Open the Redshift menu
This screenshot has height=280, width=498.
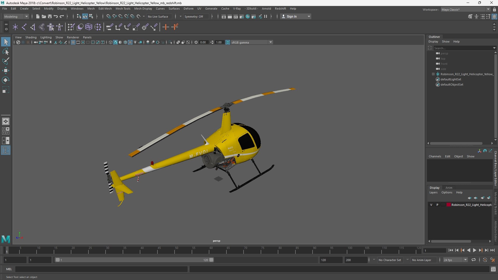pos(280,9)
